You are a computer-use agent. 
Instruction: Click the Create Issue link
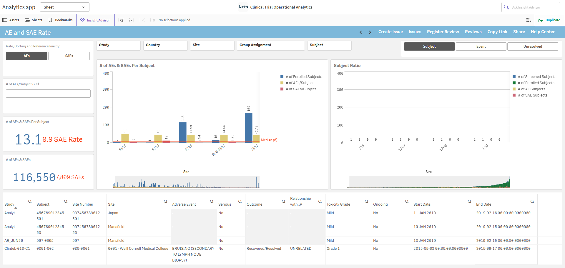tap(390, 32)
